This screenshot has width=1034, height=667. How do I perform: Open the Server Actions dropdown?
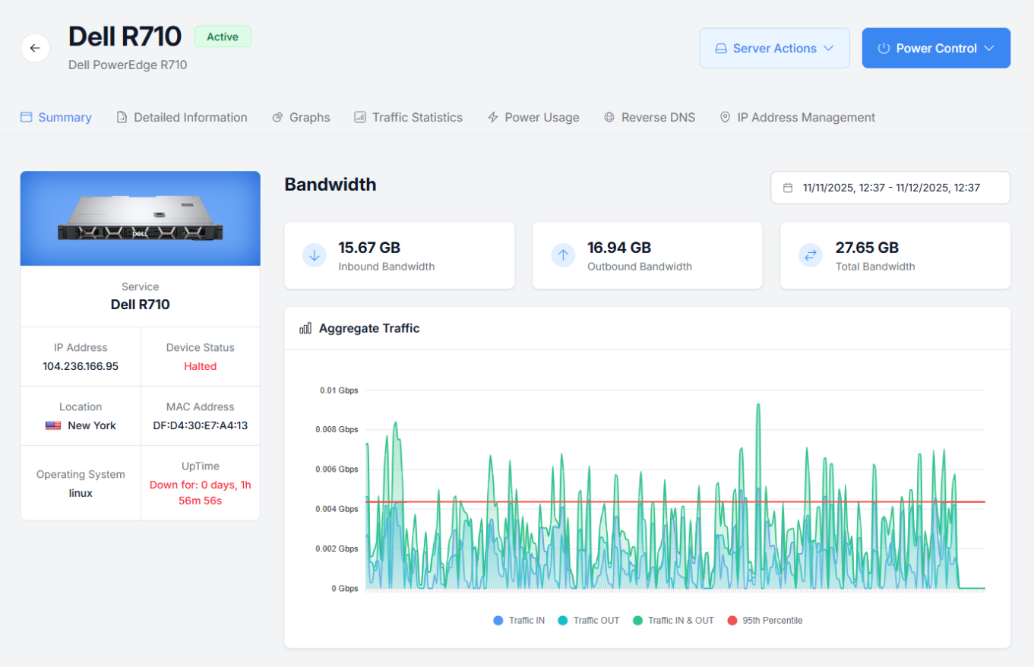coord(774,48)
